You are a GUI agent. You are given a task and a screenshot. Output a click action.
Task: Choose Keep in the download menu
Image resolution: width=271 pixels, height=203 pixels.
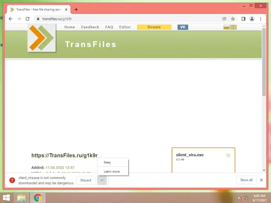(x=113, y=162)
